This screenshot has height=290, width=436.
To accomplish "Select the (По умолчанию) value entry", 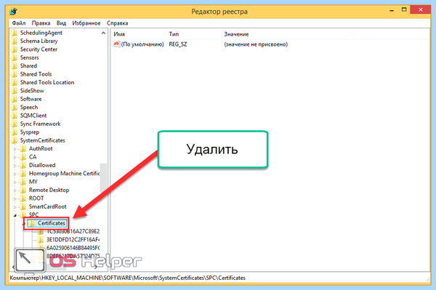I will pos(142,44).
